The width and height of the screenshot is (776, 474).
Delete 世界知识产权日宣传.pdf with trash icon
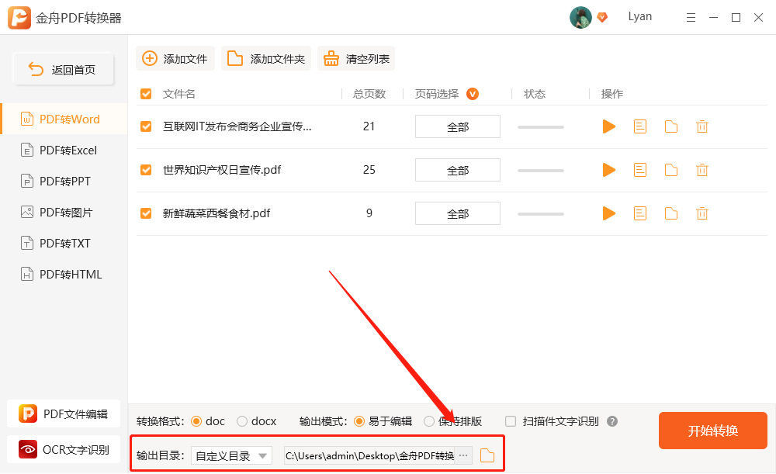pyautogui.click(x=702, y=170)
